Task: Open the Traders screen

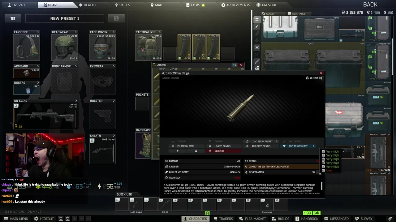Action: click(223, 219)
